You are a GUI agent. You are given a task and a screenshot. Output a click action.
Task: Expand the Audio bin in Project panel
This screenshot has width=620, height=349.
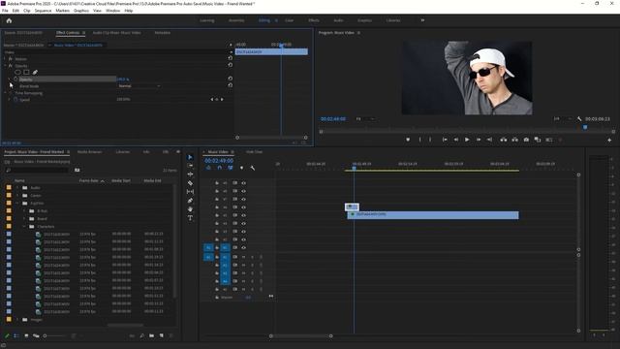(17, 188)
